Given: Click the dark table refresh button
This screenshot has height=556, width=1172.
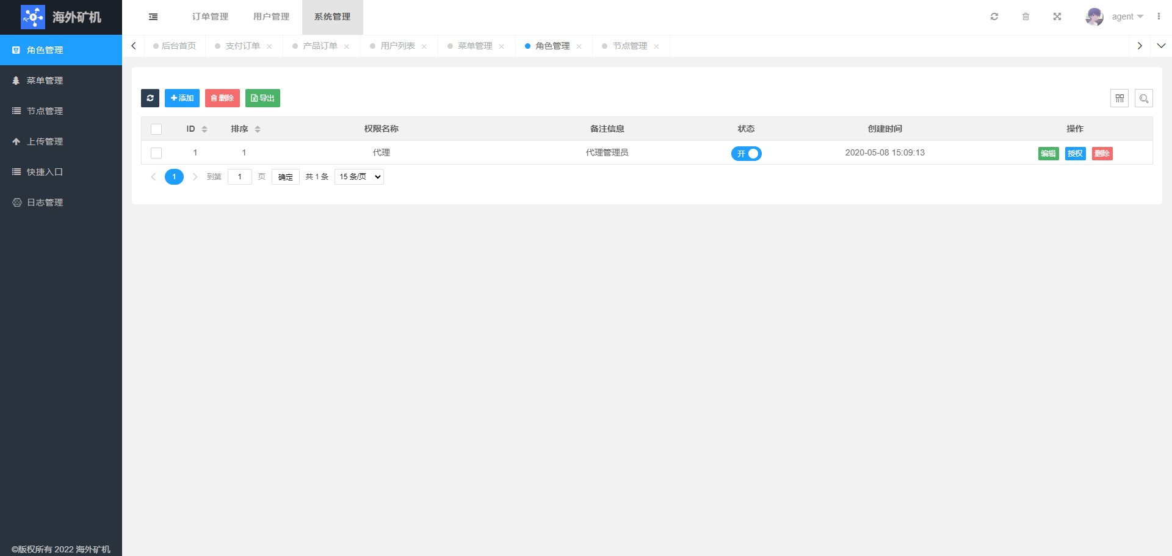Looking at the screenshot, I should coord(150,98).
